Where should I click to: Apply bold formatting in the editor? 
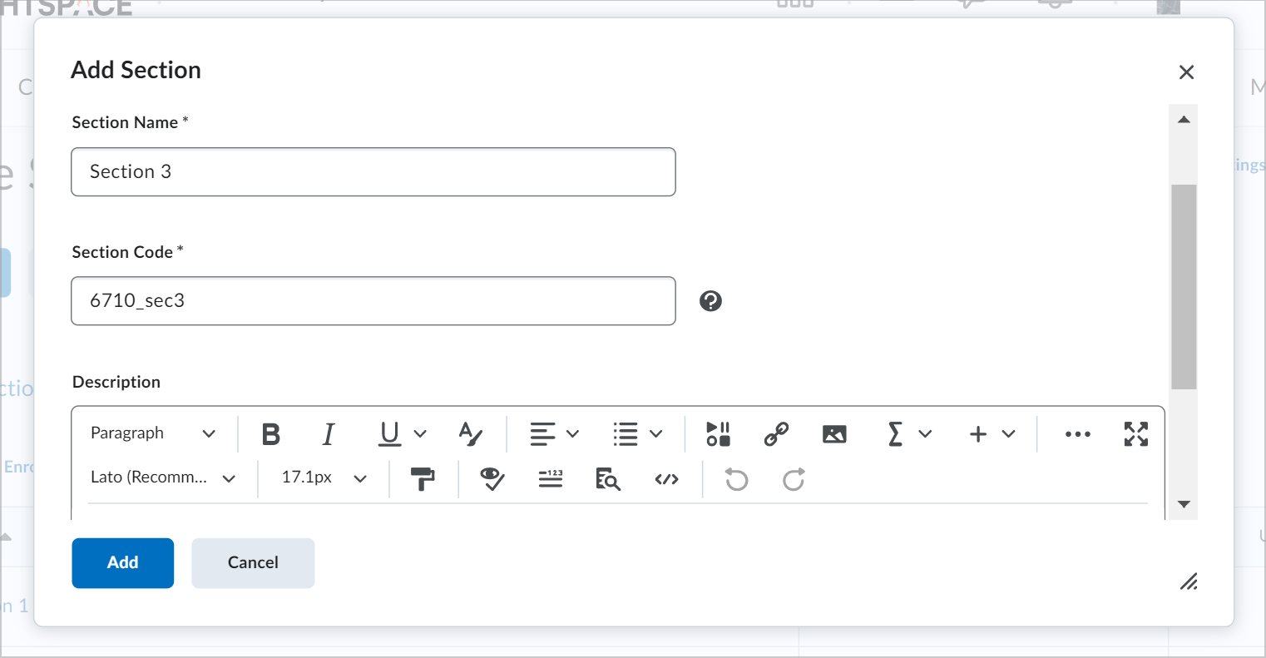[270, 433]
